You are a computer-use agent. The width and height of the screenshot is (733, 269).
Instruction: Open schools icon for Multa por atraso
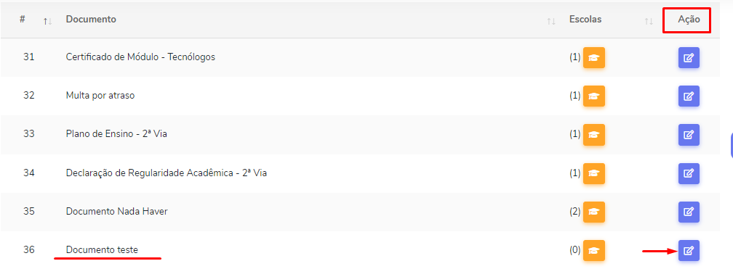593,96
